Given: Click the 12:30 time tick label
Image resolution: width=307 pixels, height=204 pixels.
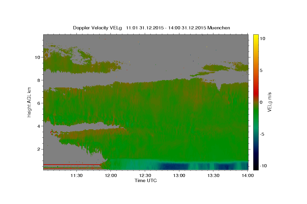Looking at the screenshot, I should tap(145, 175).
